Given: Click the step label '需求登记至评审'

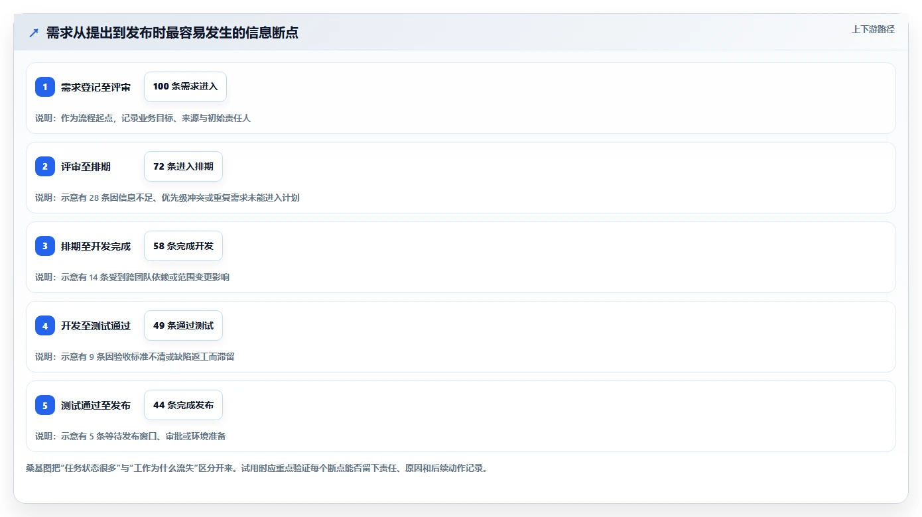Looking at the screenshot, I should (x=96, y=87).
